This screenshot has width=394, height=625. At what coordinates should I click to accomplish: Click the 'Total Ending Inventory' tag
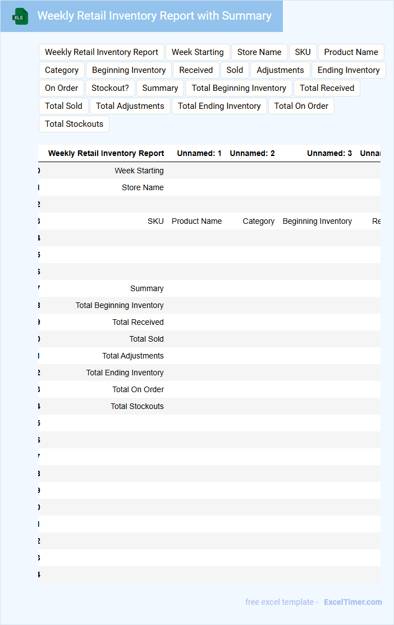point(219,106)
